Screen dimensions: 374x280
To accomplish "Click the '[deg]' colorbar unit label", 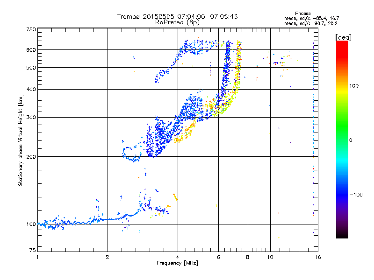I will [x=343, y=37].
